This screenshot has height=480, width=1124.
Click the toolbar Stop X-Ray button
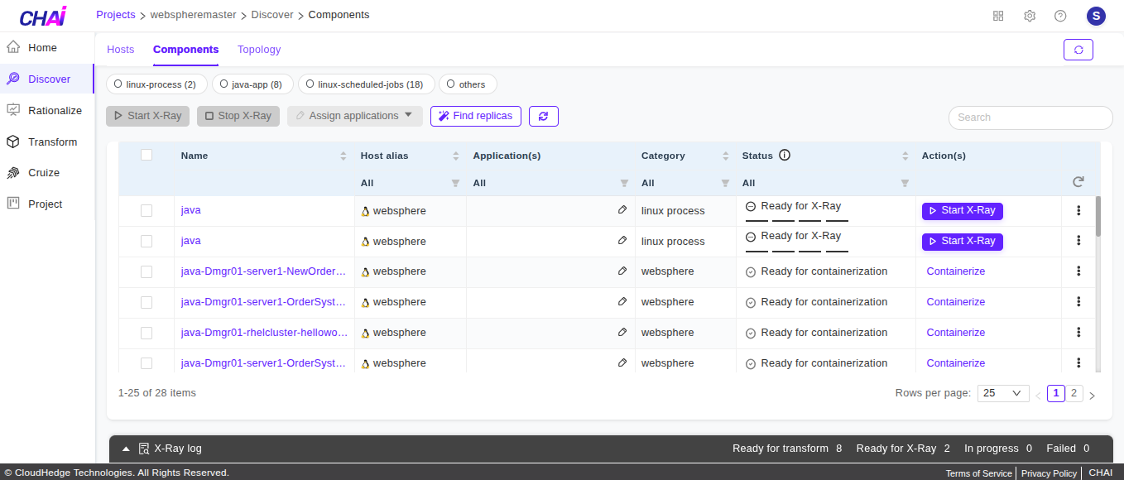coord(238,116)
